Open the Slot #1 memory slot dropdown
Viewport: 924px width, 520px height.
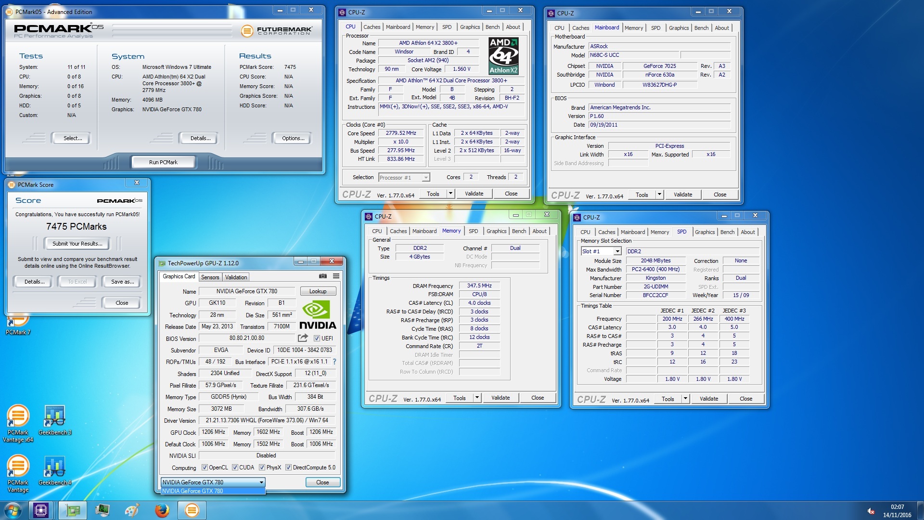pyautogui.click(x=601, y=251)
